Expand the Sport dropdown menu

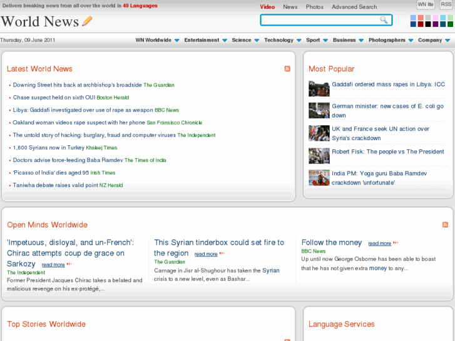pos(325,40)
